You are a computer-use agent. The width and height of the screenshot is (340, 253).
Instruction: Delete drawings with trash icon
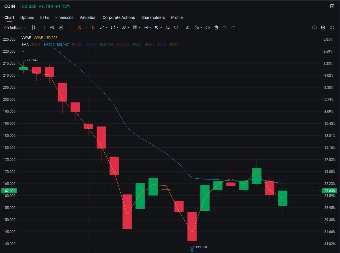tap(216, 27)
